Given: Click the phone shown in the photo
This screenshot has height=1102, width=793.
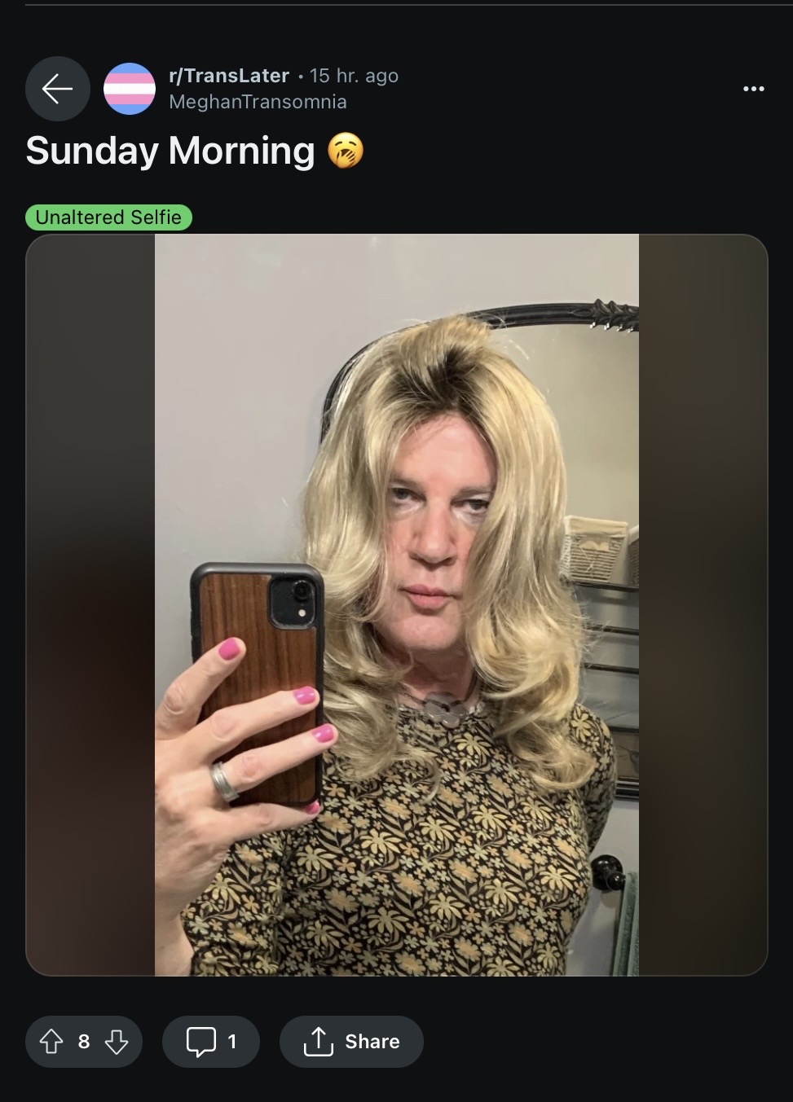Looking at the screenshot, I should click(258, 684).
